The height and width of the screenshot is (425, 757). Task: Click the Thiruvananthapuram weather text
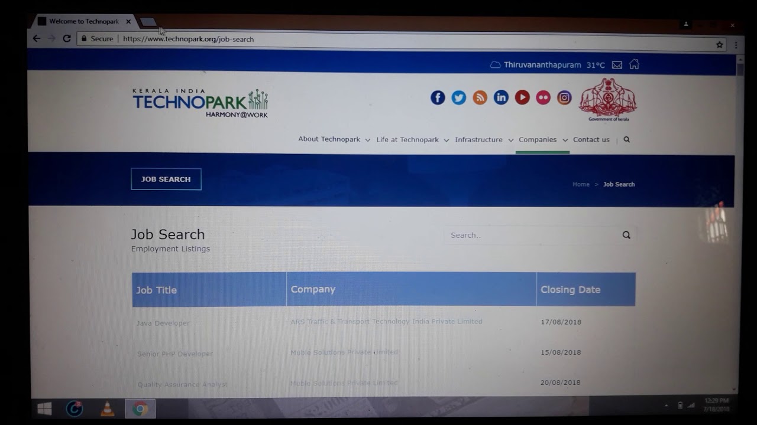(x=542, y=65)
